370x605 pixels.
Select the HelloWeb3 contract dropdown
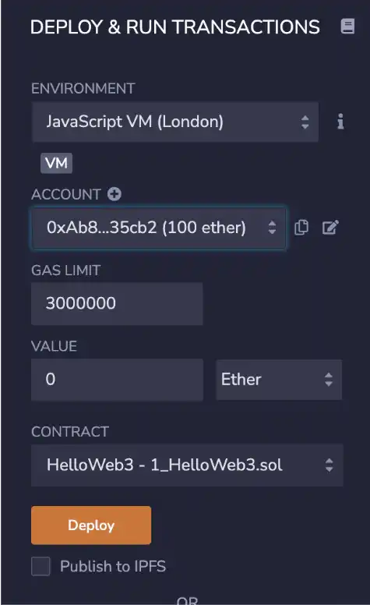tap(187, 465)
